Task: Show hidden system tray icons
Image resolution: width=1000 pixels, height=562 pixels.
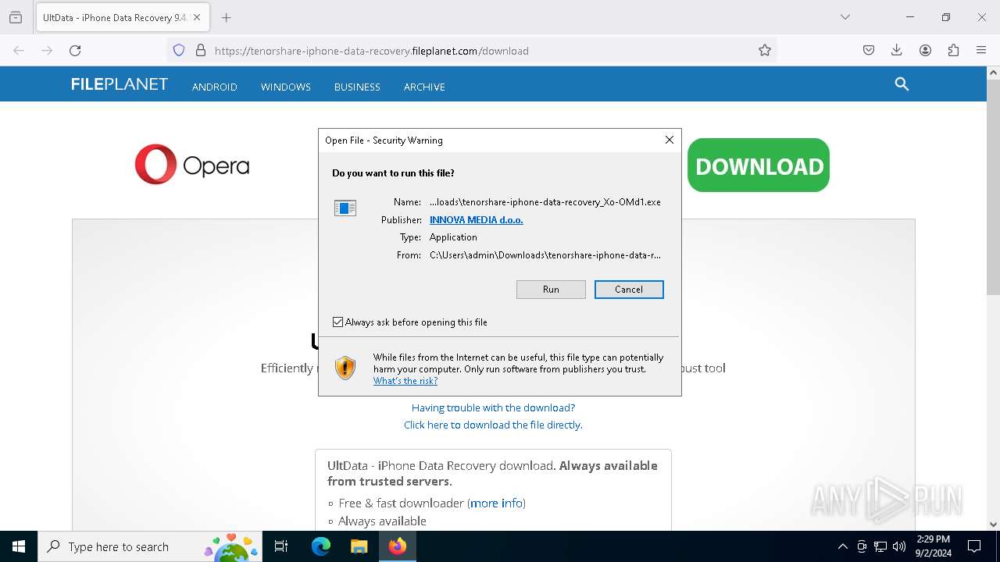Action: pyautogui.click(x=842, y=546)
